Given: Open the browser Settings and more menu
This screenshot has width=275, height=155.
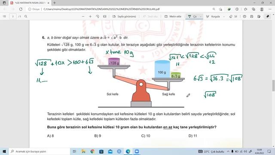Looking at the screenshot, I should (270, 9).
